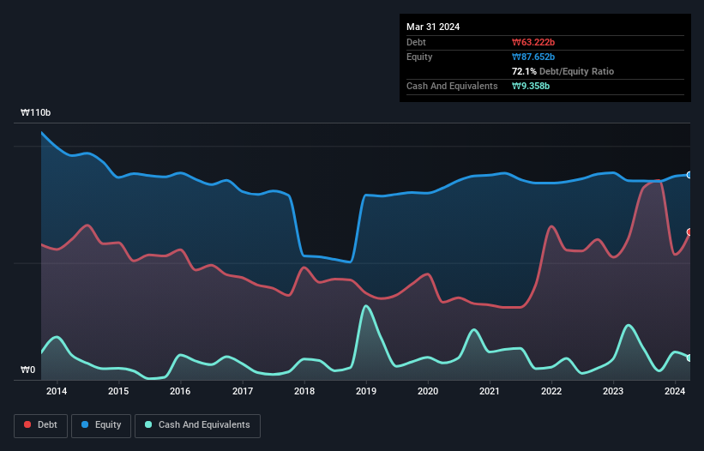Click the ₩0 y-axis label
Image resolution: width=704 pixels, height=451 pixels.
pos(27,370)
